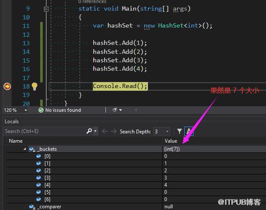Click the Locals panel title

pos(12,122)
